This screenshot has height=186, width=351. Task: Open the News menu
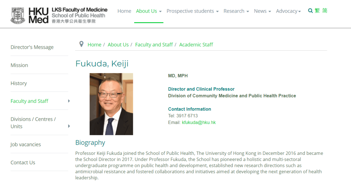tap(262, 11)
